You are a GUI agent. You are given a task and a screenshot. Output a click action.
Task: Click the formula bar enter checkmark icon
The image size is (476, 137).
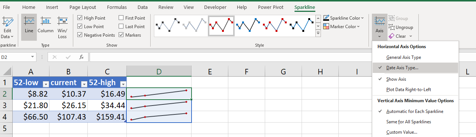tap(68, 57)
